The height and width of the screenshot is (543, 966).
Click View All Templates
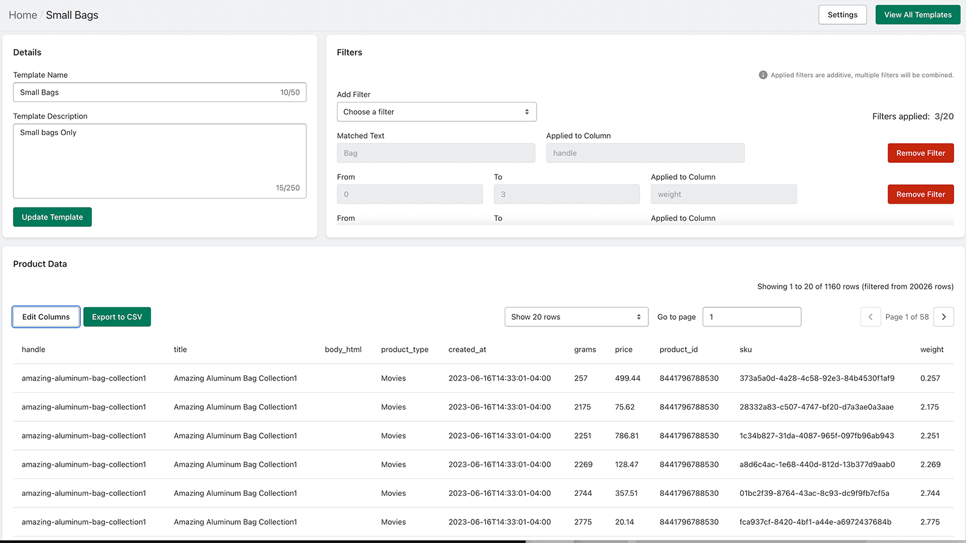point(918,14)
